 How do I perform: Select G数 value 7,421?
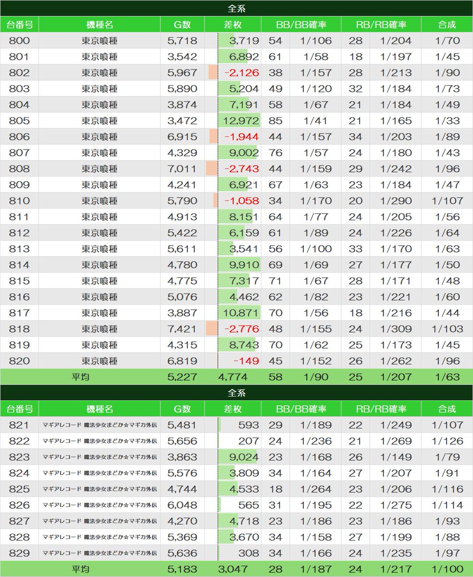point(182,329)
